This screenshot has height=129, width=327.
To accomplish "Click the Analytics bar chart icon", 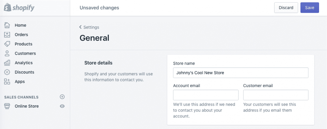I will (7, 63).
